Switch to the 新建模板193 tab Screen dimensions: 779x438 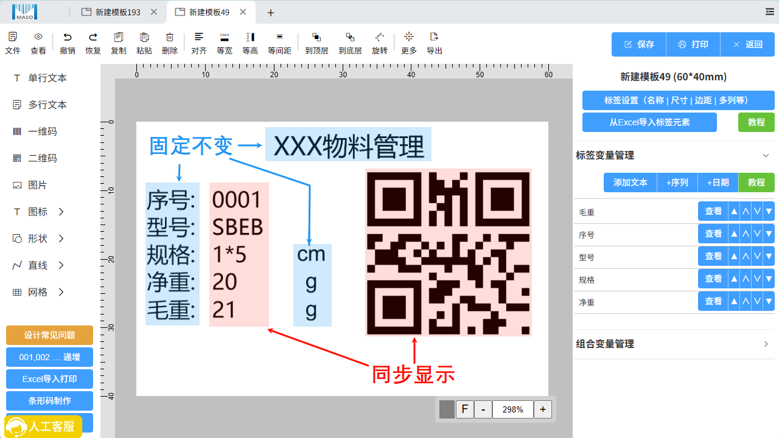pos(117,12)
